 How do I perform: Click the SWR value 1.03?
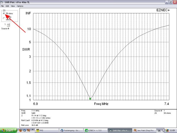[33, 113]
